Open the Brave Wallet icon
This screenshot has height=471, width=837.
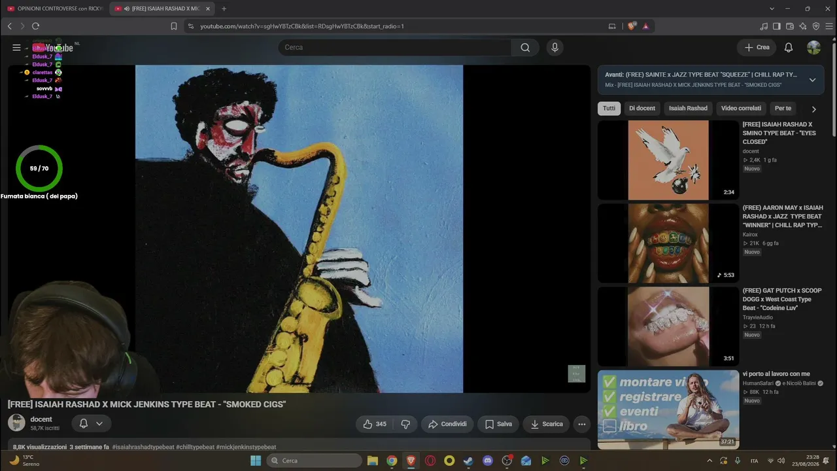point(790,26)
